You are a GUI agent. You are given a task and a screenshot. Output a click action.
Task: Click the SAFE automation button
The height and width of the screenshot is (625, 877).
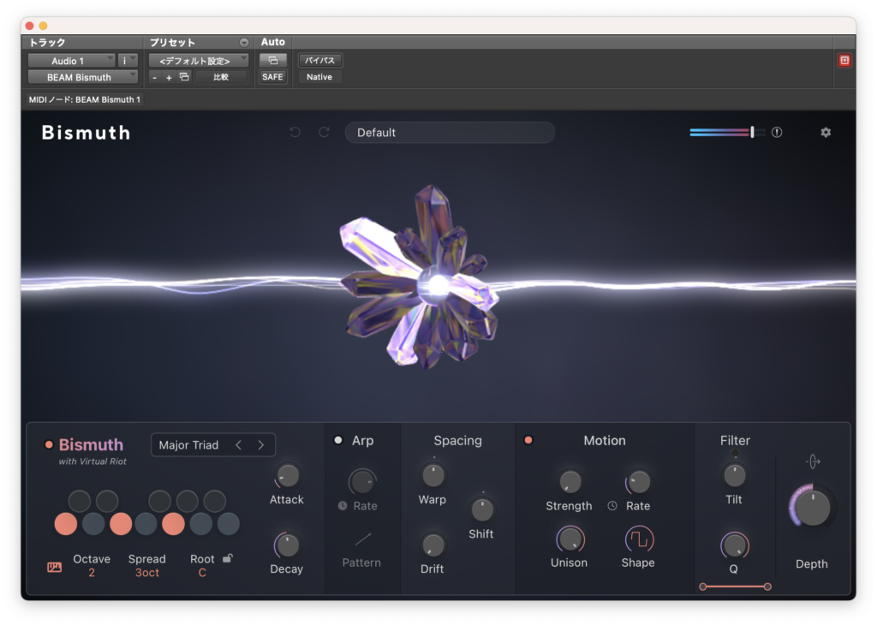pos(273,77)
